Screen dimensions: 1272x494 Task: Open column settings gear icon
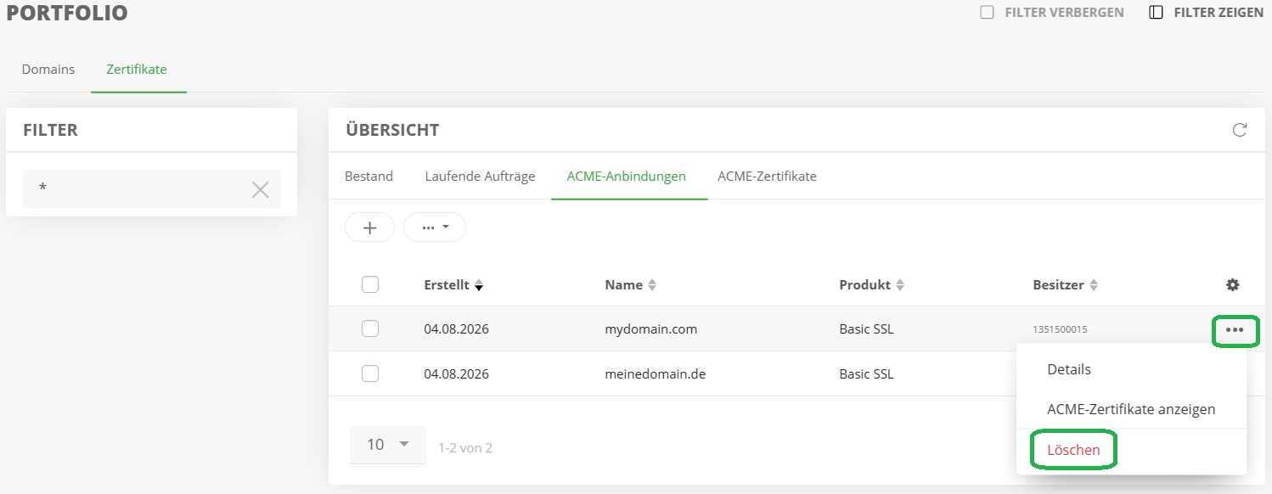[x=1233, y=285]
